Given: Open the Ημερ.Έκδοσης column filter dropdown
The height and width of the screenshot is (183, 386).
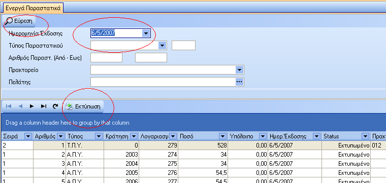Looking at the screenshot, I should pyautogui.click(x=316, y=136).
